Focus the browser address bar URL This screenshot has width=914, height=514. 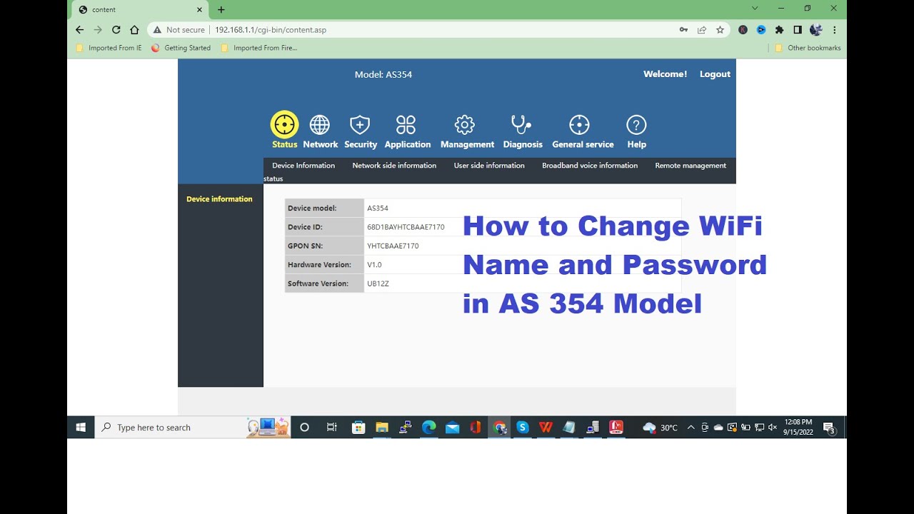tap(271, 30)
